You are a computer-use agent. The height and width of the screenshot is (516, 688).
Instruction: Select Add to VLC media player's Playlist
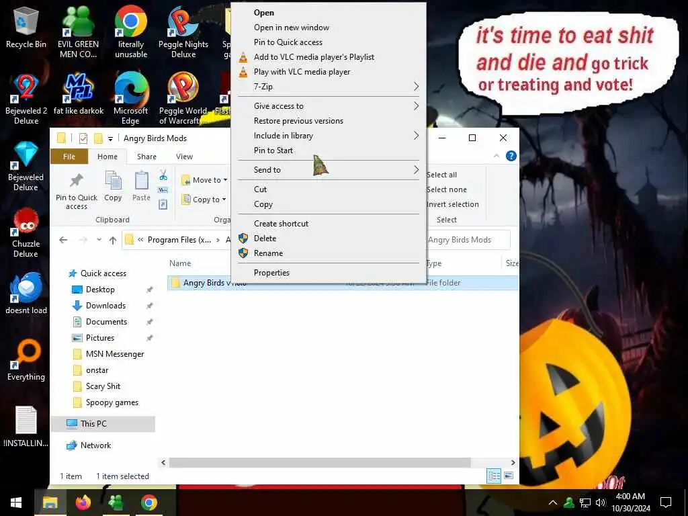click(x=328, y=57)
